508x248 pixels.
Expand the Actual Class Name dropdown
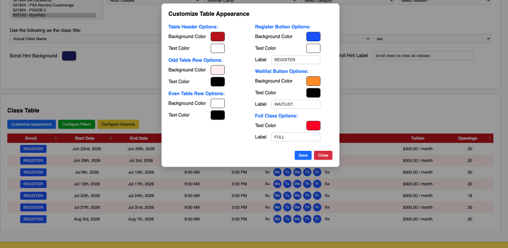tap(84, 39)
